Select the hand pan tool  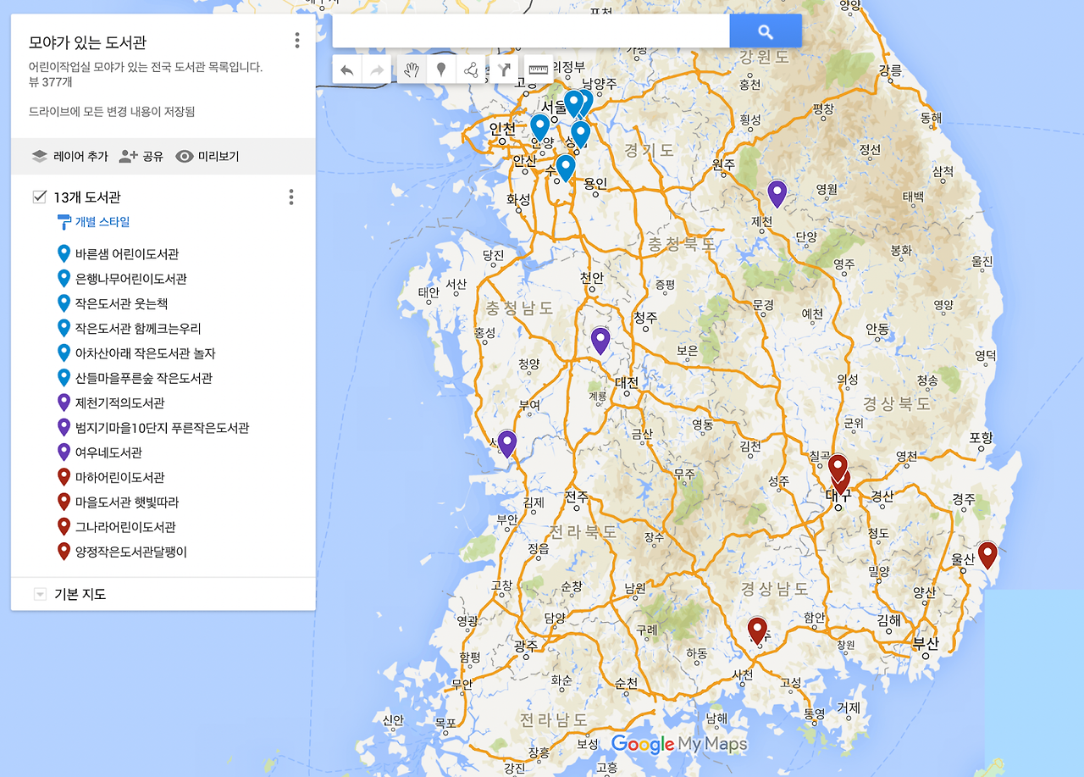(x=412, y=70)
